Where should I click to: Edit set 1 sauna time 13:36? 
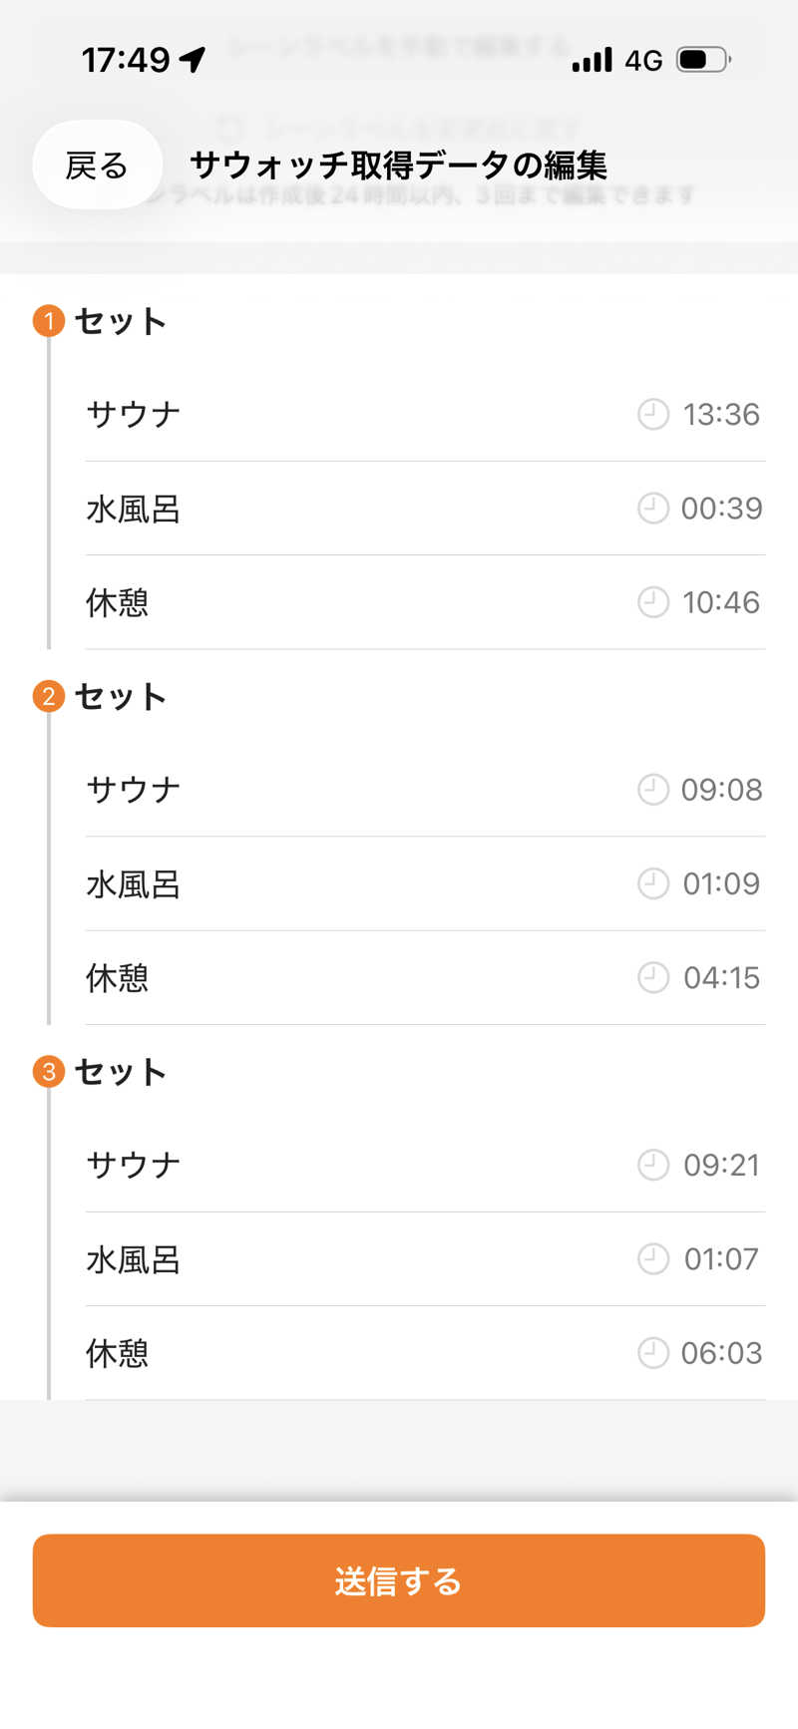tap(720, 414)
